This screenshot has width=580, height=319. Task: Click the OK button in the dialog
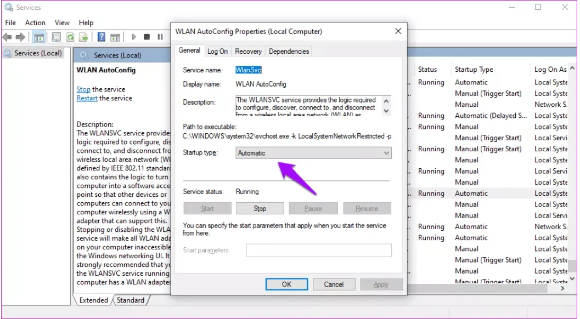[x=286, y=284]
